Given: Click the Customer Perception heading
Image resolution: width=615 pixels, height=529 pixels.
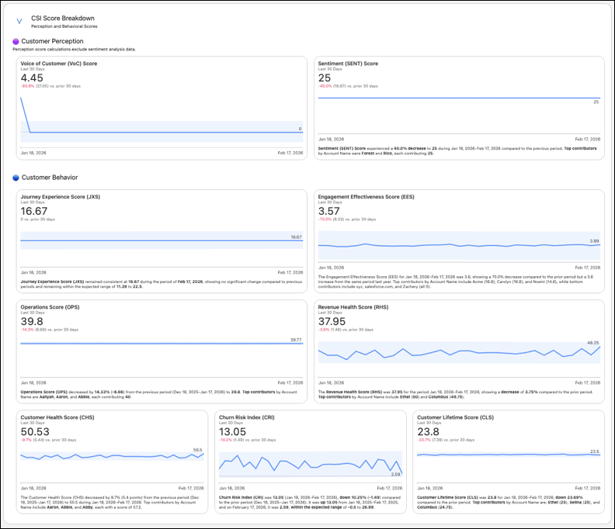Looking at the screenshot, I should (52, 41).
